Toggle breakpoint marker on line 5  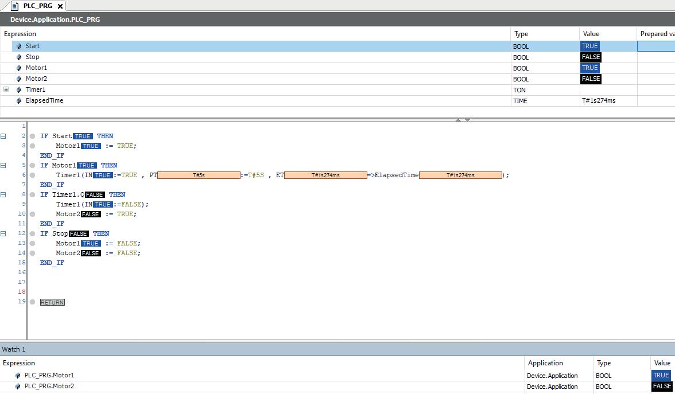point(32,165)
